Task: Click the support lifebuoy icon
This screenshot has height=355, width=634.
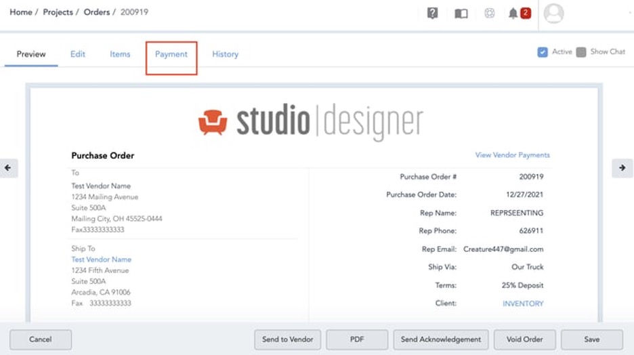Action: coord(489,14)
